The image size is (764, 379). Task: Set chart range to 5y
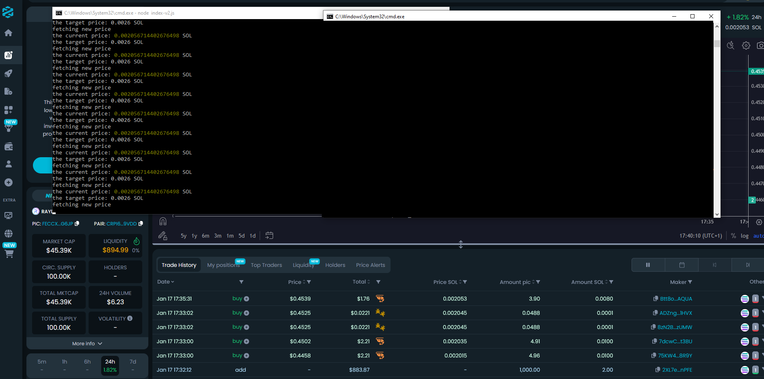[184, 236]
